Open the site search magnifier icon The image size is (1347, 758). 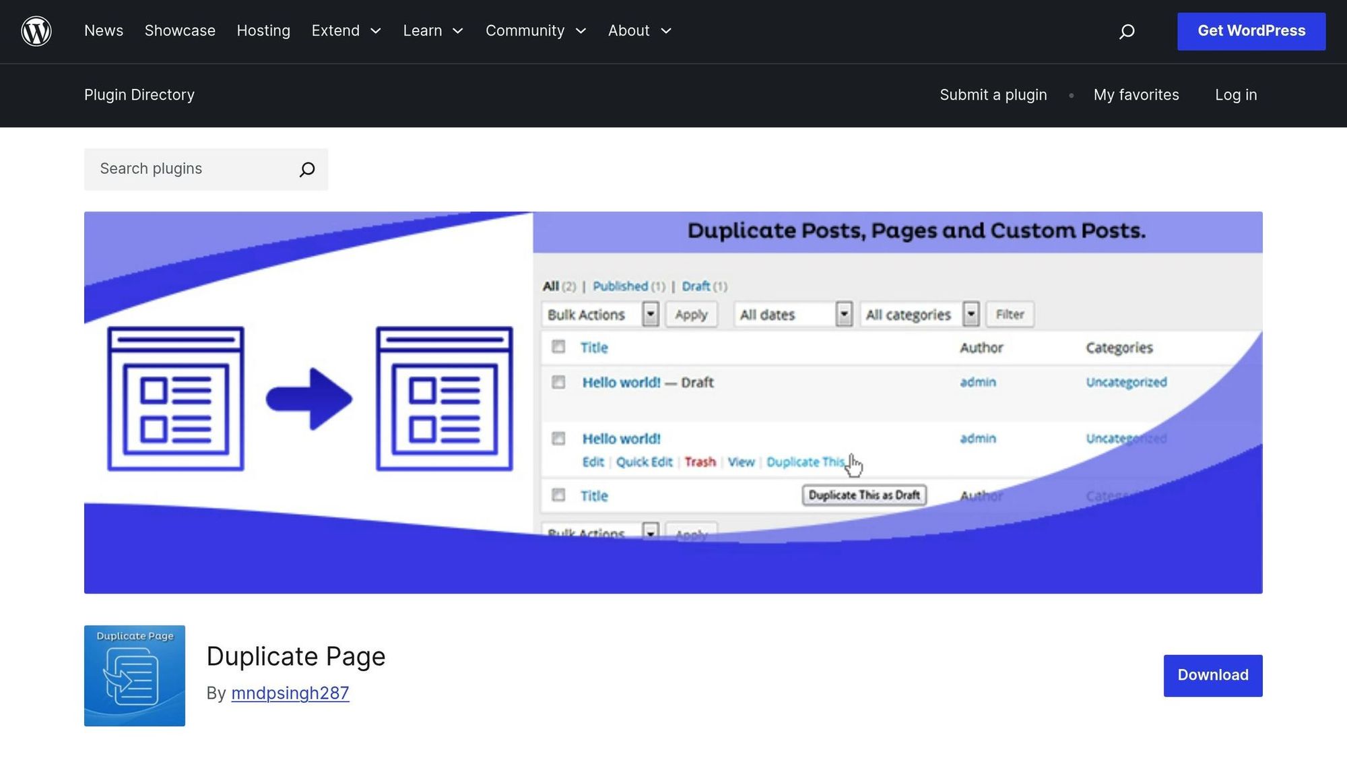point(1127,31)
